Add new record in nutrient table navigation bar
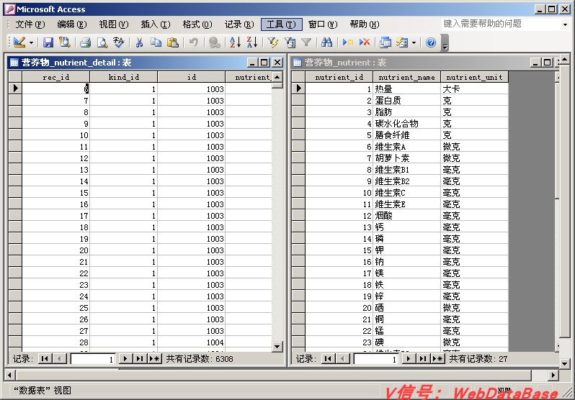This screenshot has height=400, width=575. pyautogui.click(x=437, y=358)
